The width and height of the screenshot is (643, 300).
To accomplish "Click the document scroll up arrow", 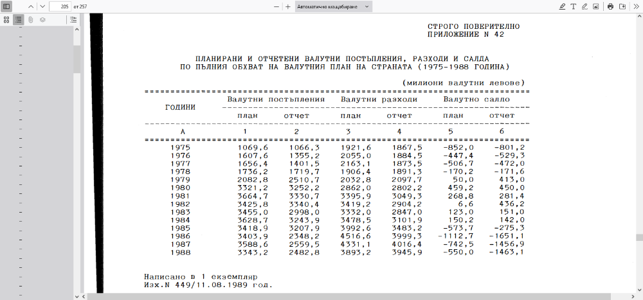I will 639,17.
